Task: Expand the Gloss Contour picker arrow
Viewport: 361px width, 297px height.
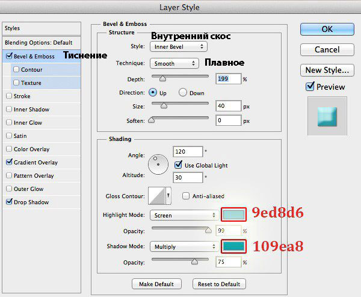Action: (x=168, y=196)
